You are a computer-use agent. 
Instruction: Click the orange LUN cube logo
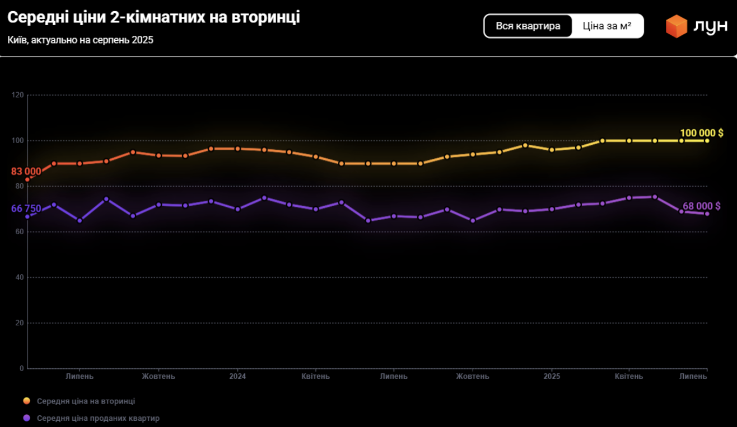click(676, 26)
